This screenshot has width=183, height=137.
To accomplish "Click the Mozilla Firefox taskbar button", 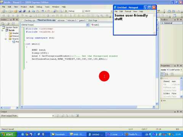I will click(x=132, y=134).
